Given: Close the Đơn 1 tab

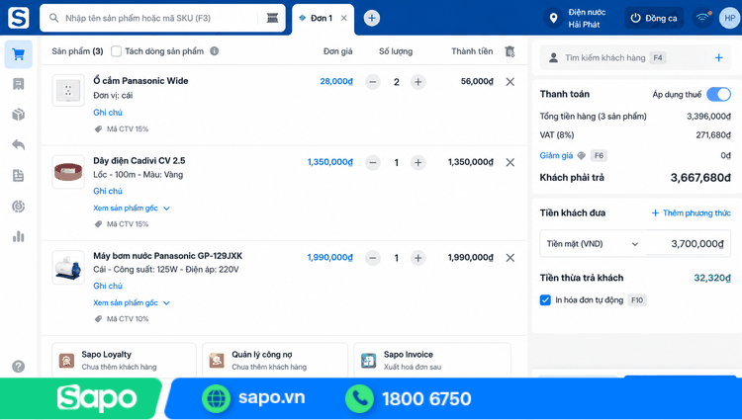Looking at the screenshot, I should tap(344, 18).
